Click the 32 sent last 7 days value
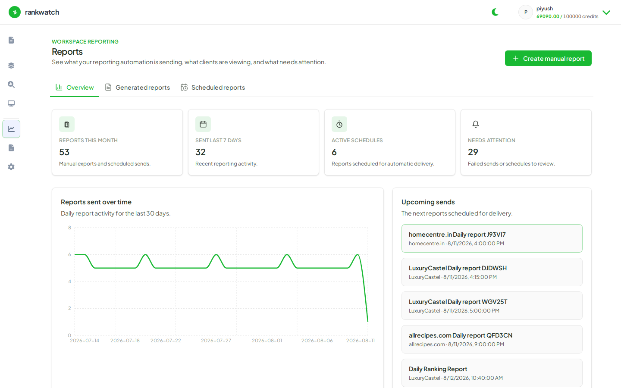This screenshot has width=621, height=388. point(201,152)
